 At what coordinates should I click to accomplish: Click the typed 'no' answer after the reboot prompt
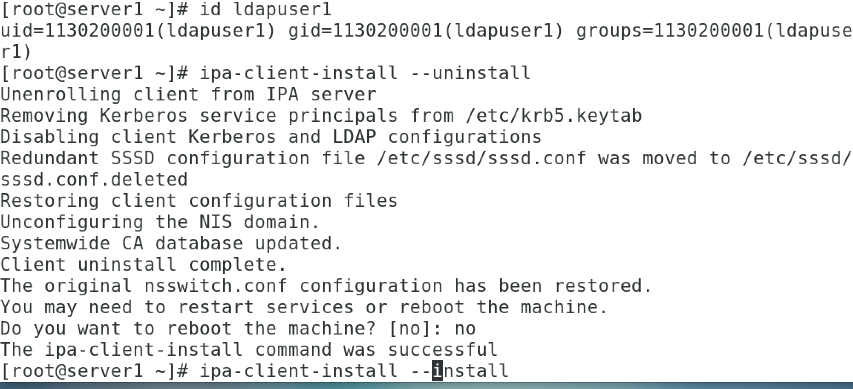(x=465, y=329)
